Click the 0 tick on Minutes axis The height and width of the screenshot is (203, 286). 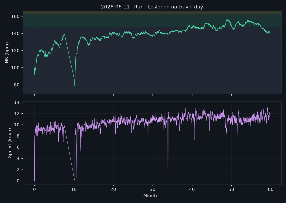34,189
